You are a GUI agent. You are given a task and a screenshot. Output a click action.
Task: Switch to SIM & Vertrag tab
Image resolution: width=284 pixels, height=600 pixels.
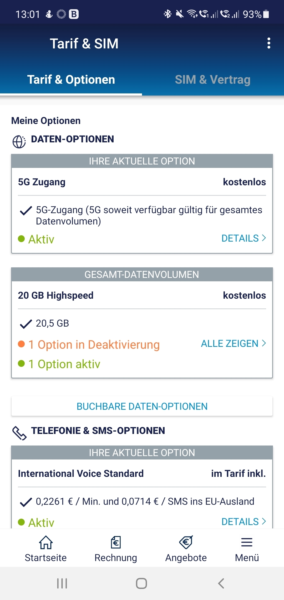tap(213, 79)
